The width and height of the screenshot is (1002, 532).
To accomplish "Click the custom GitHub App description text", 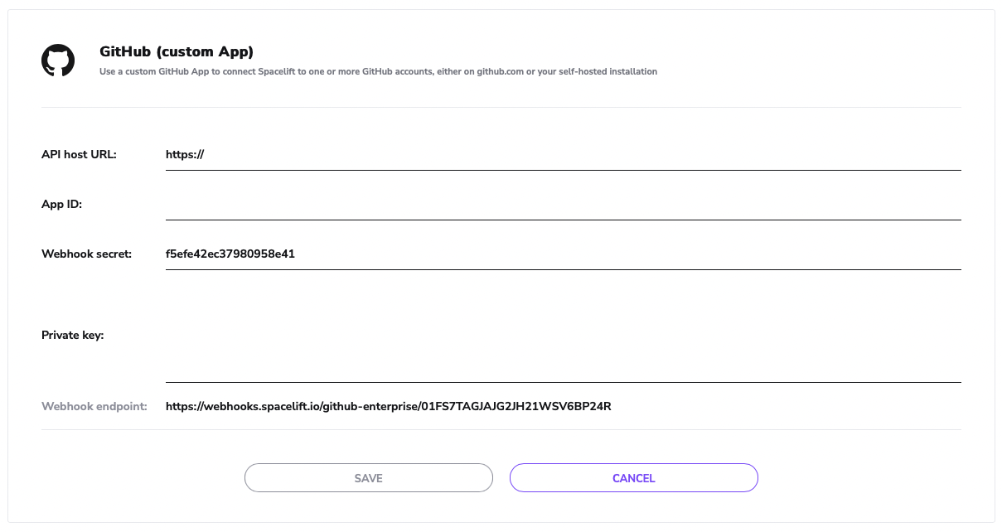I will click(x=378, y=72).
